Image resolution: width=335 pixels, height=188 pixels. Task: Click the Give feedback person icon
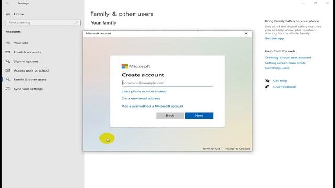point(267,87)
